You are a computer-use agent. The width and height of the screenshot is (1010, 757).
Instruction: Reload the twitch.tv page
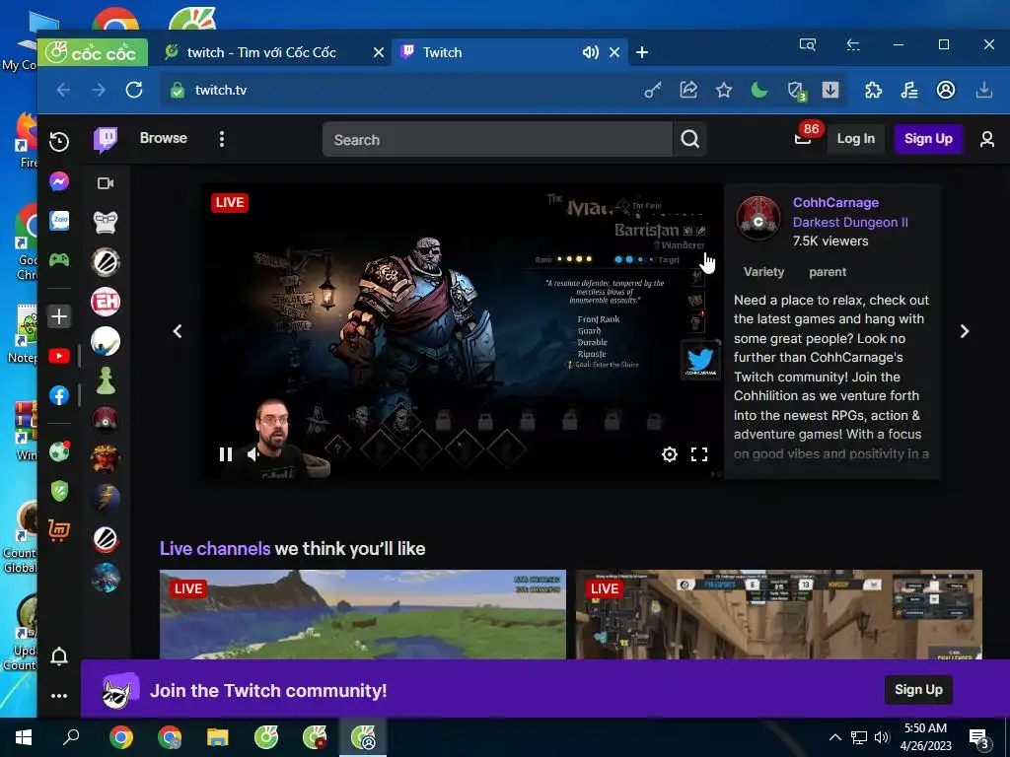(134, 90)
